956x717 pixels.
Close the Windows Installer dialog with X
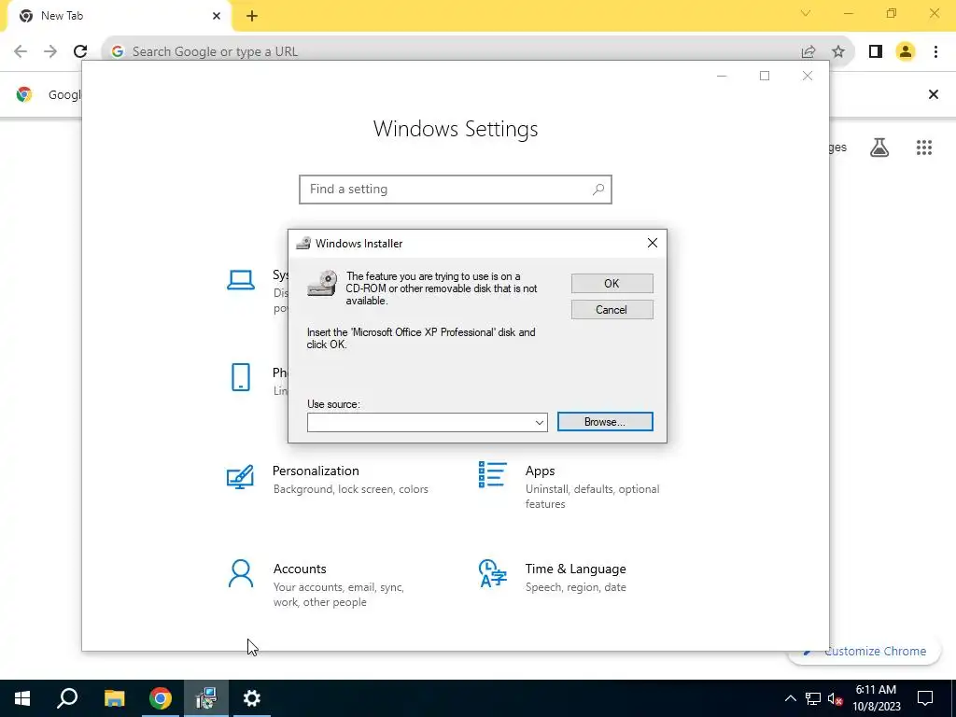click(x=653, y=243)
